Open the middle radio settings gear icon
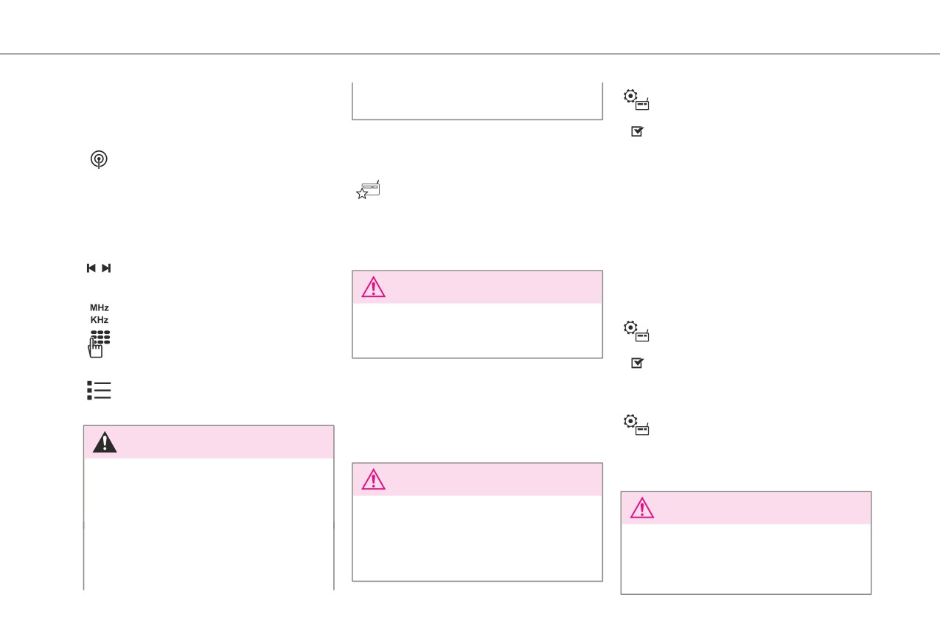Screen dimensions: 940x634 point(637,331)
